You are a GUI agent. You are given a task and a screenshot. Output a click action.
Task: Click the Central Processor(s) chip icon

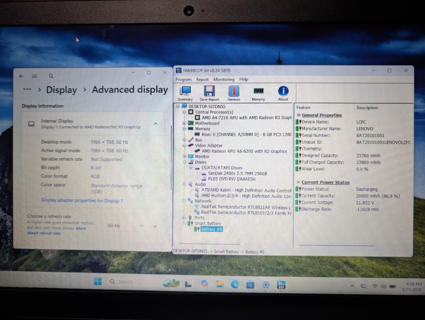pos(191,112)
